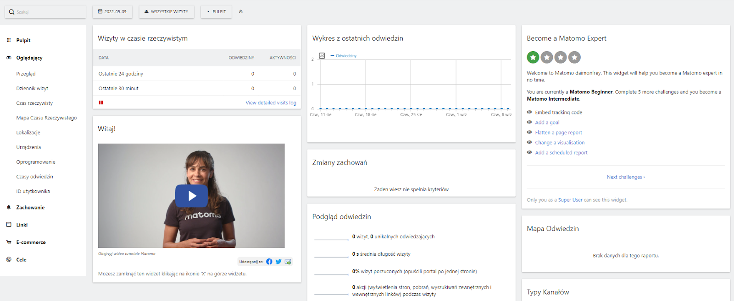Go to Next challenges
Viewport: 734px width, 301px height.
pos(626,177)
